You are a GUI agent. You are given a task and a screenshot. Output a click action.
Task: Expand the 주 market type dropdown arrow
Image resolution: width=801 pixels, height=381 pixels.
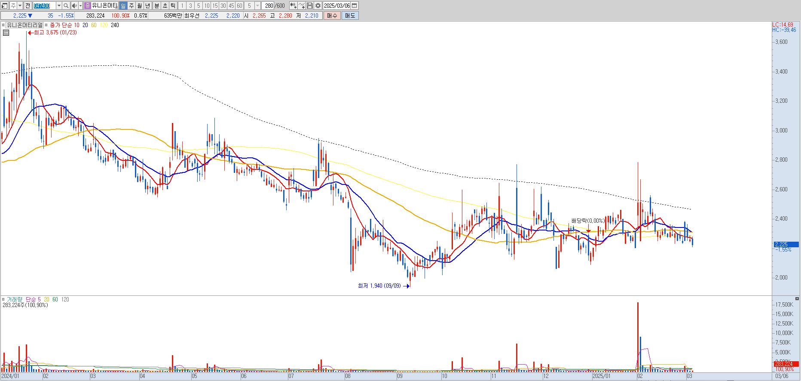pos(20,6)
